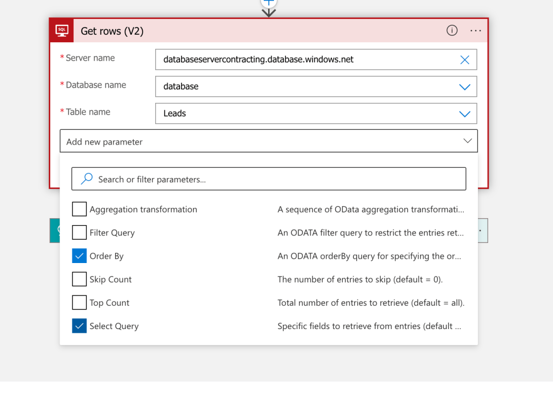The image size is (553, 394).
Task: Click the plus insert step icon above action
Action: [269, 3]
